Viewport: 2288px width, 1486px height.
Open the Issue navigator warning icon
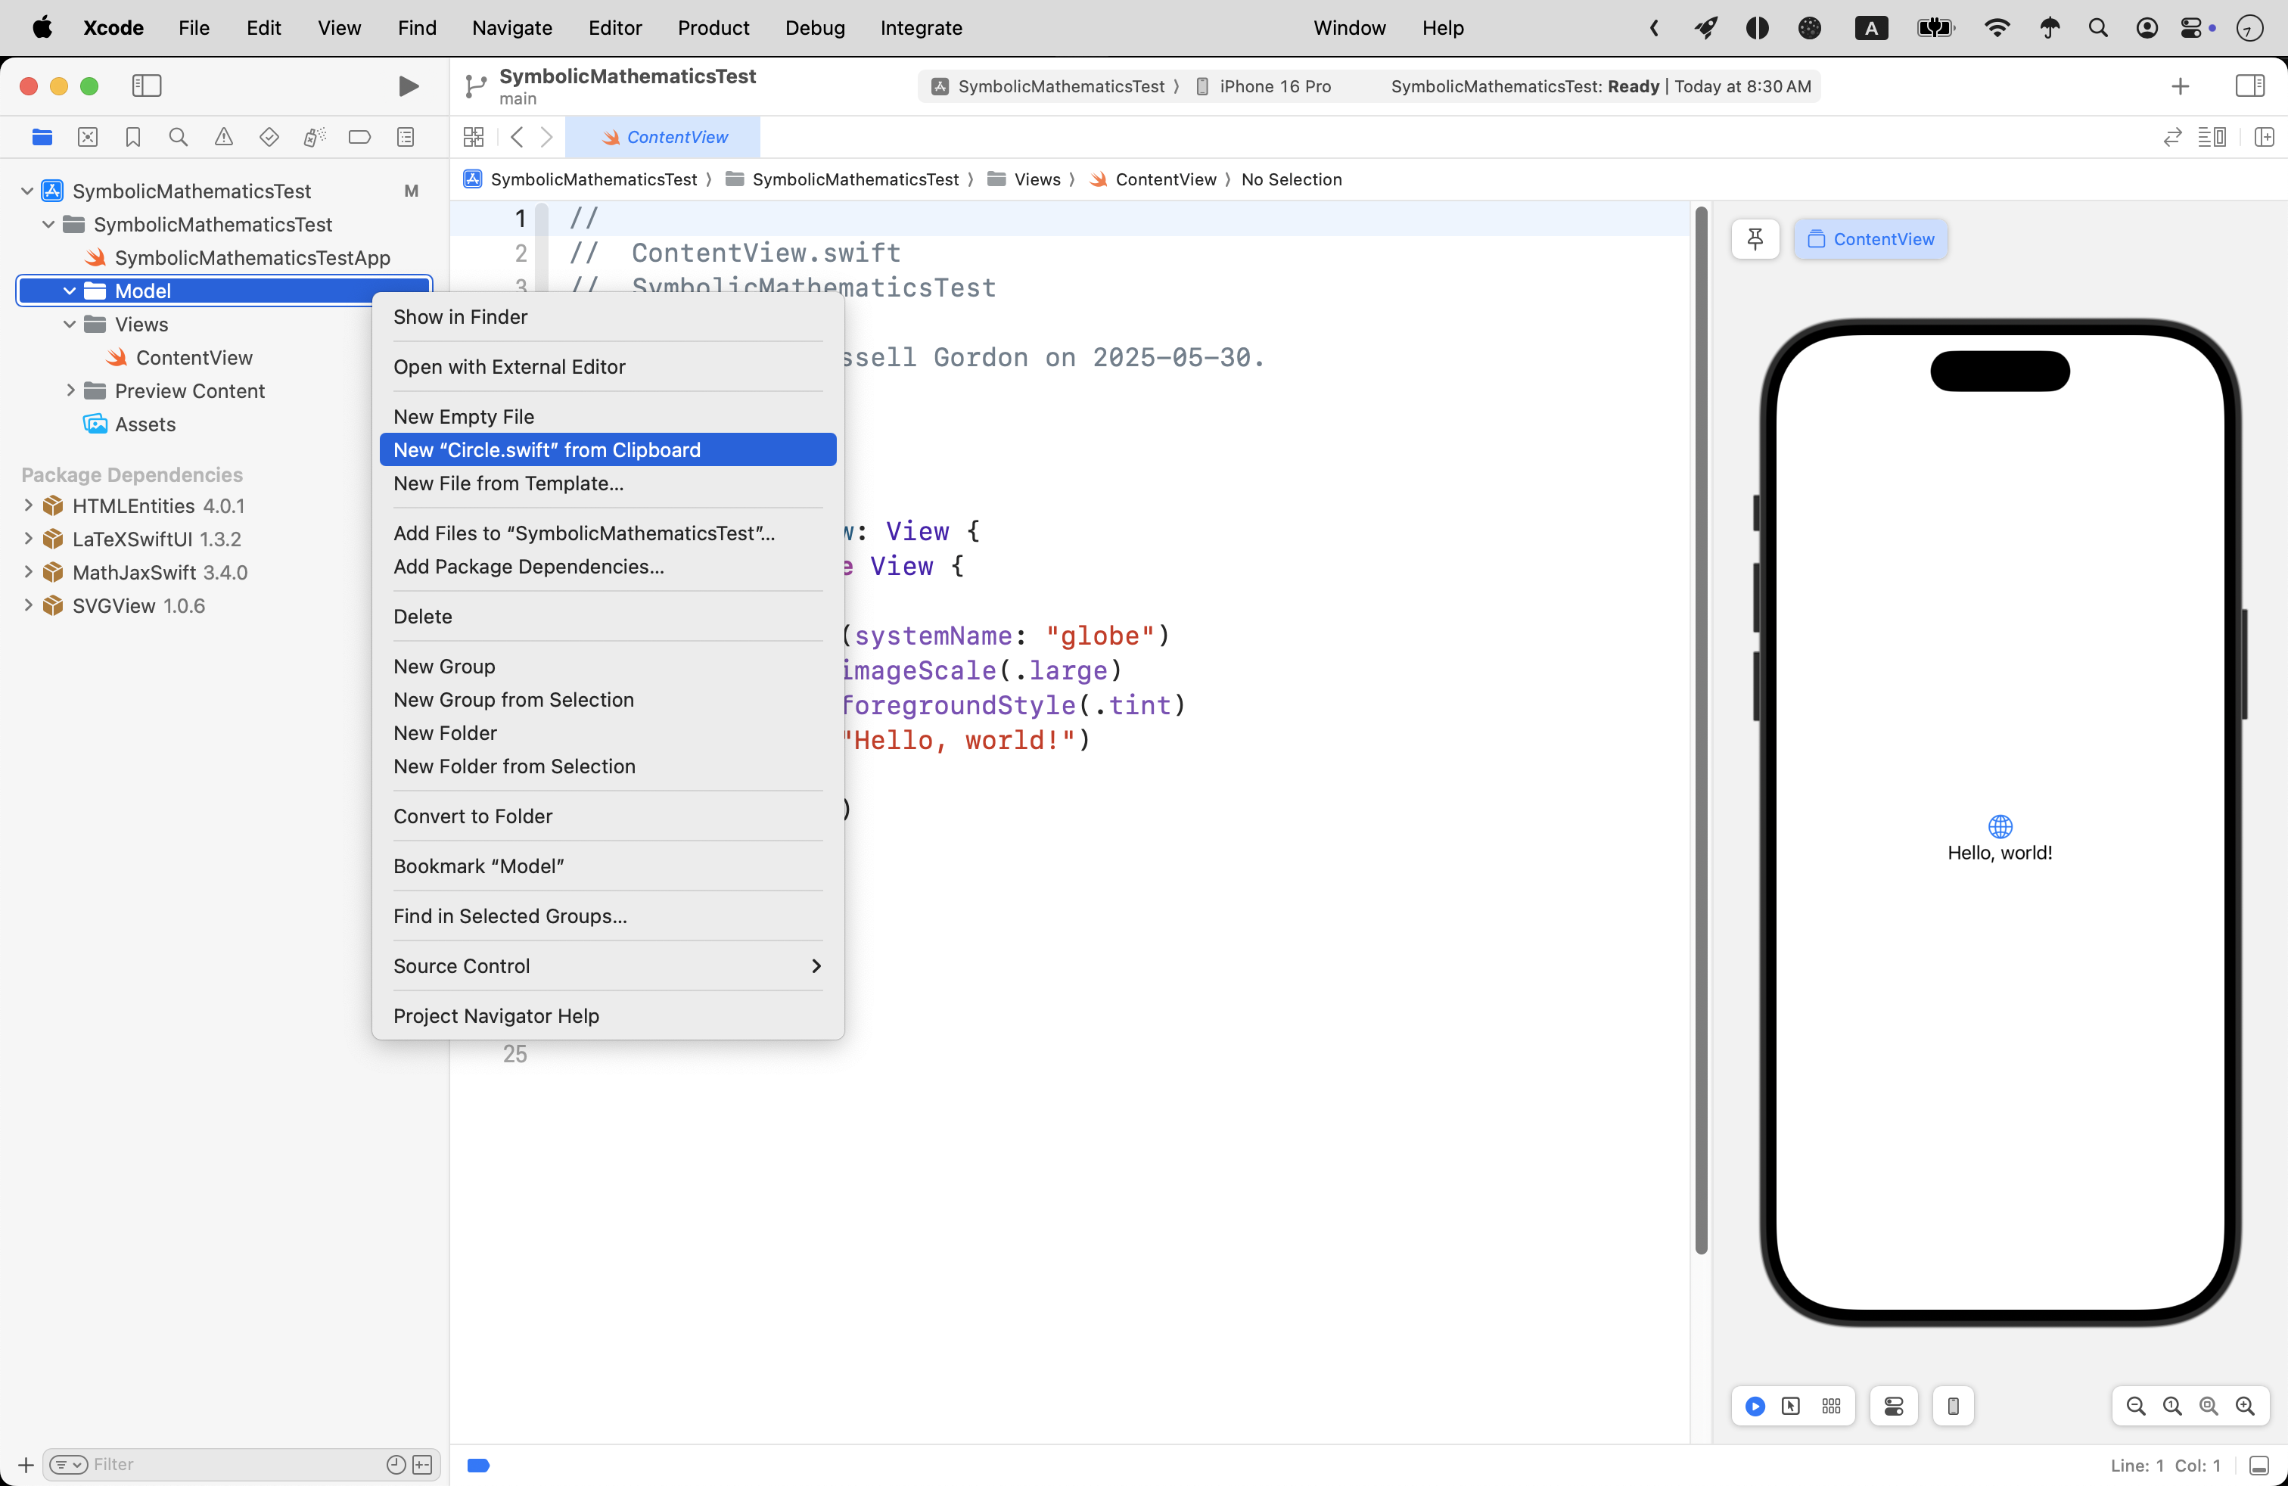pyautogui.click(x=223, y=138)
